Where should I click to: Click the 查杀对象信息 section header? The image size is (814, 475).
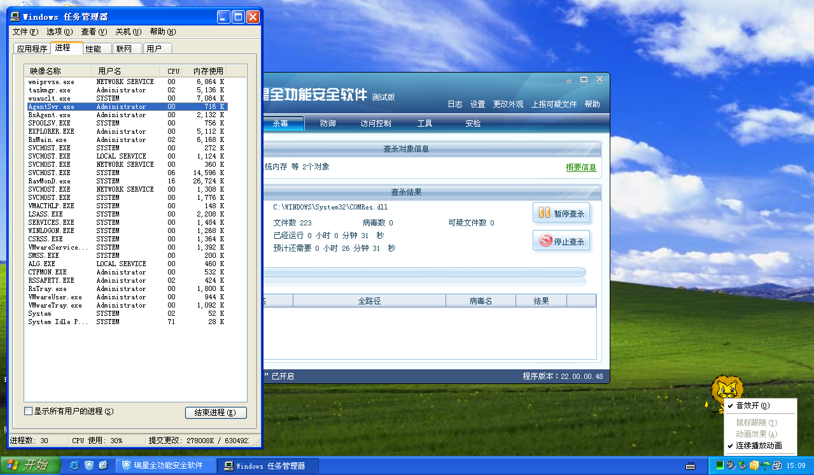431,149
